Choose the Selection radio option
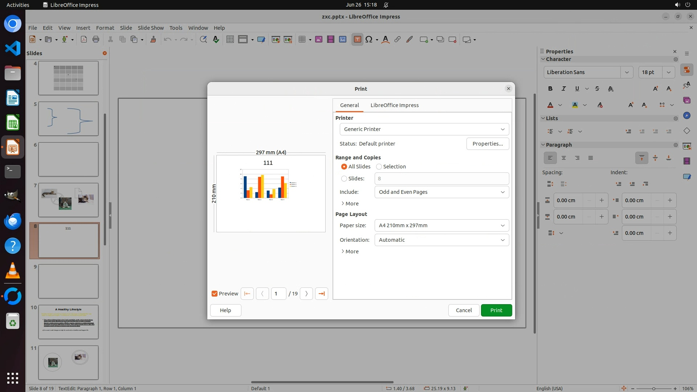 click(379, 167)
